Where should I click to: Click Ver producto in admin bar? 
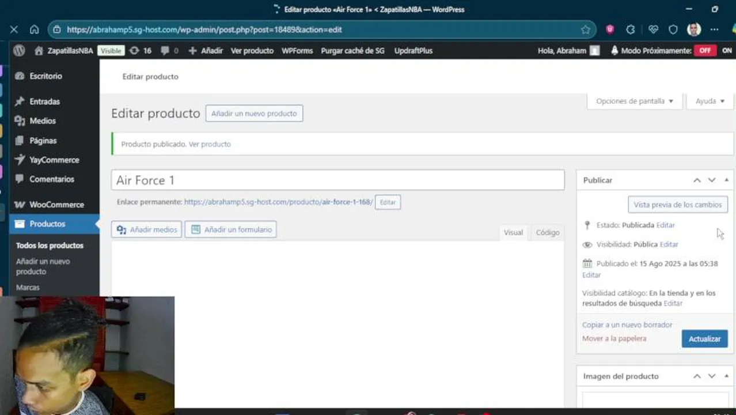(252, 51)
